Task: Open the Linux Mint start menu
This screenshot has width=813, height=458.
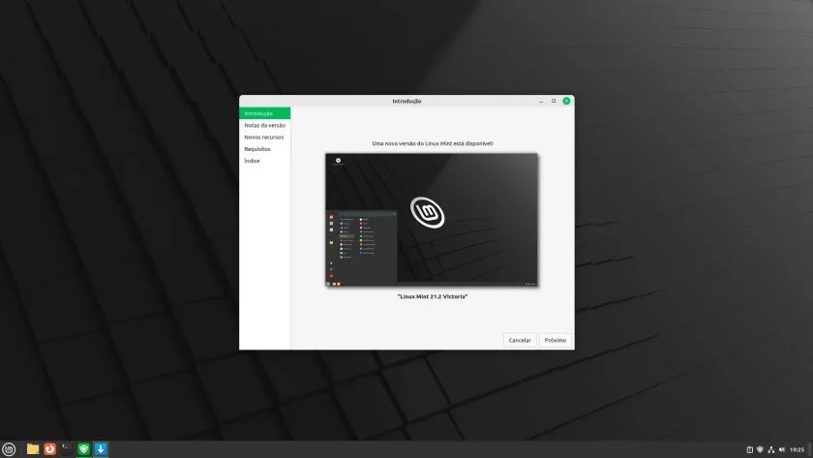Action: (9, 448)
